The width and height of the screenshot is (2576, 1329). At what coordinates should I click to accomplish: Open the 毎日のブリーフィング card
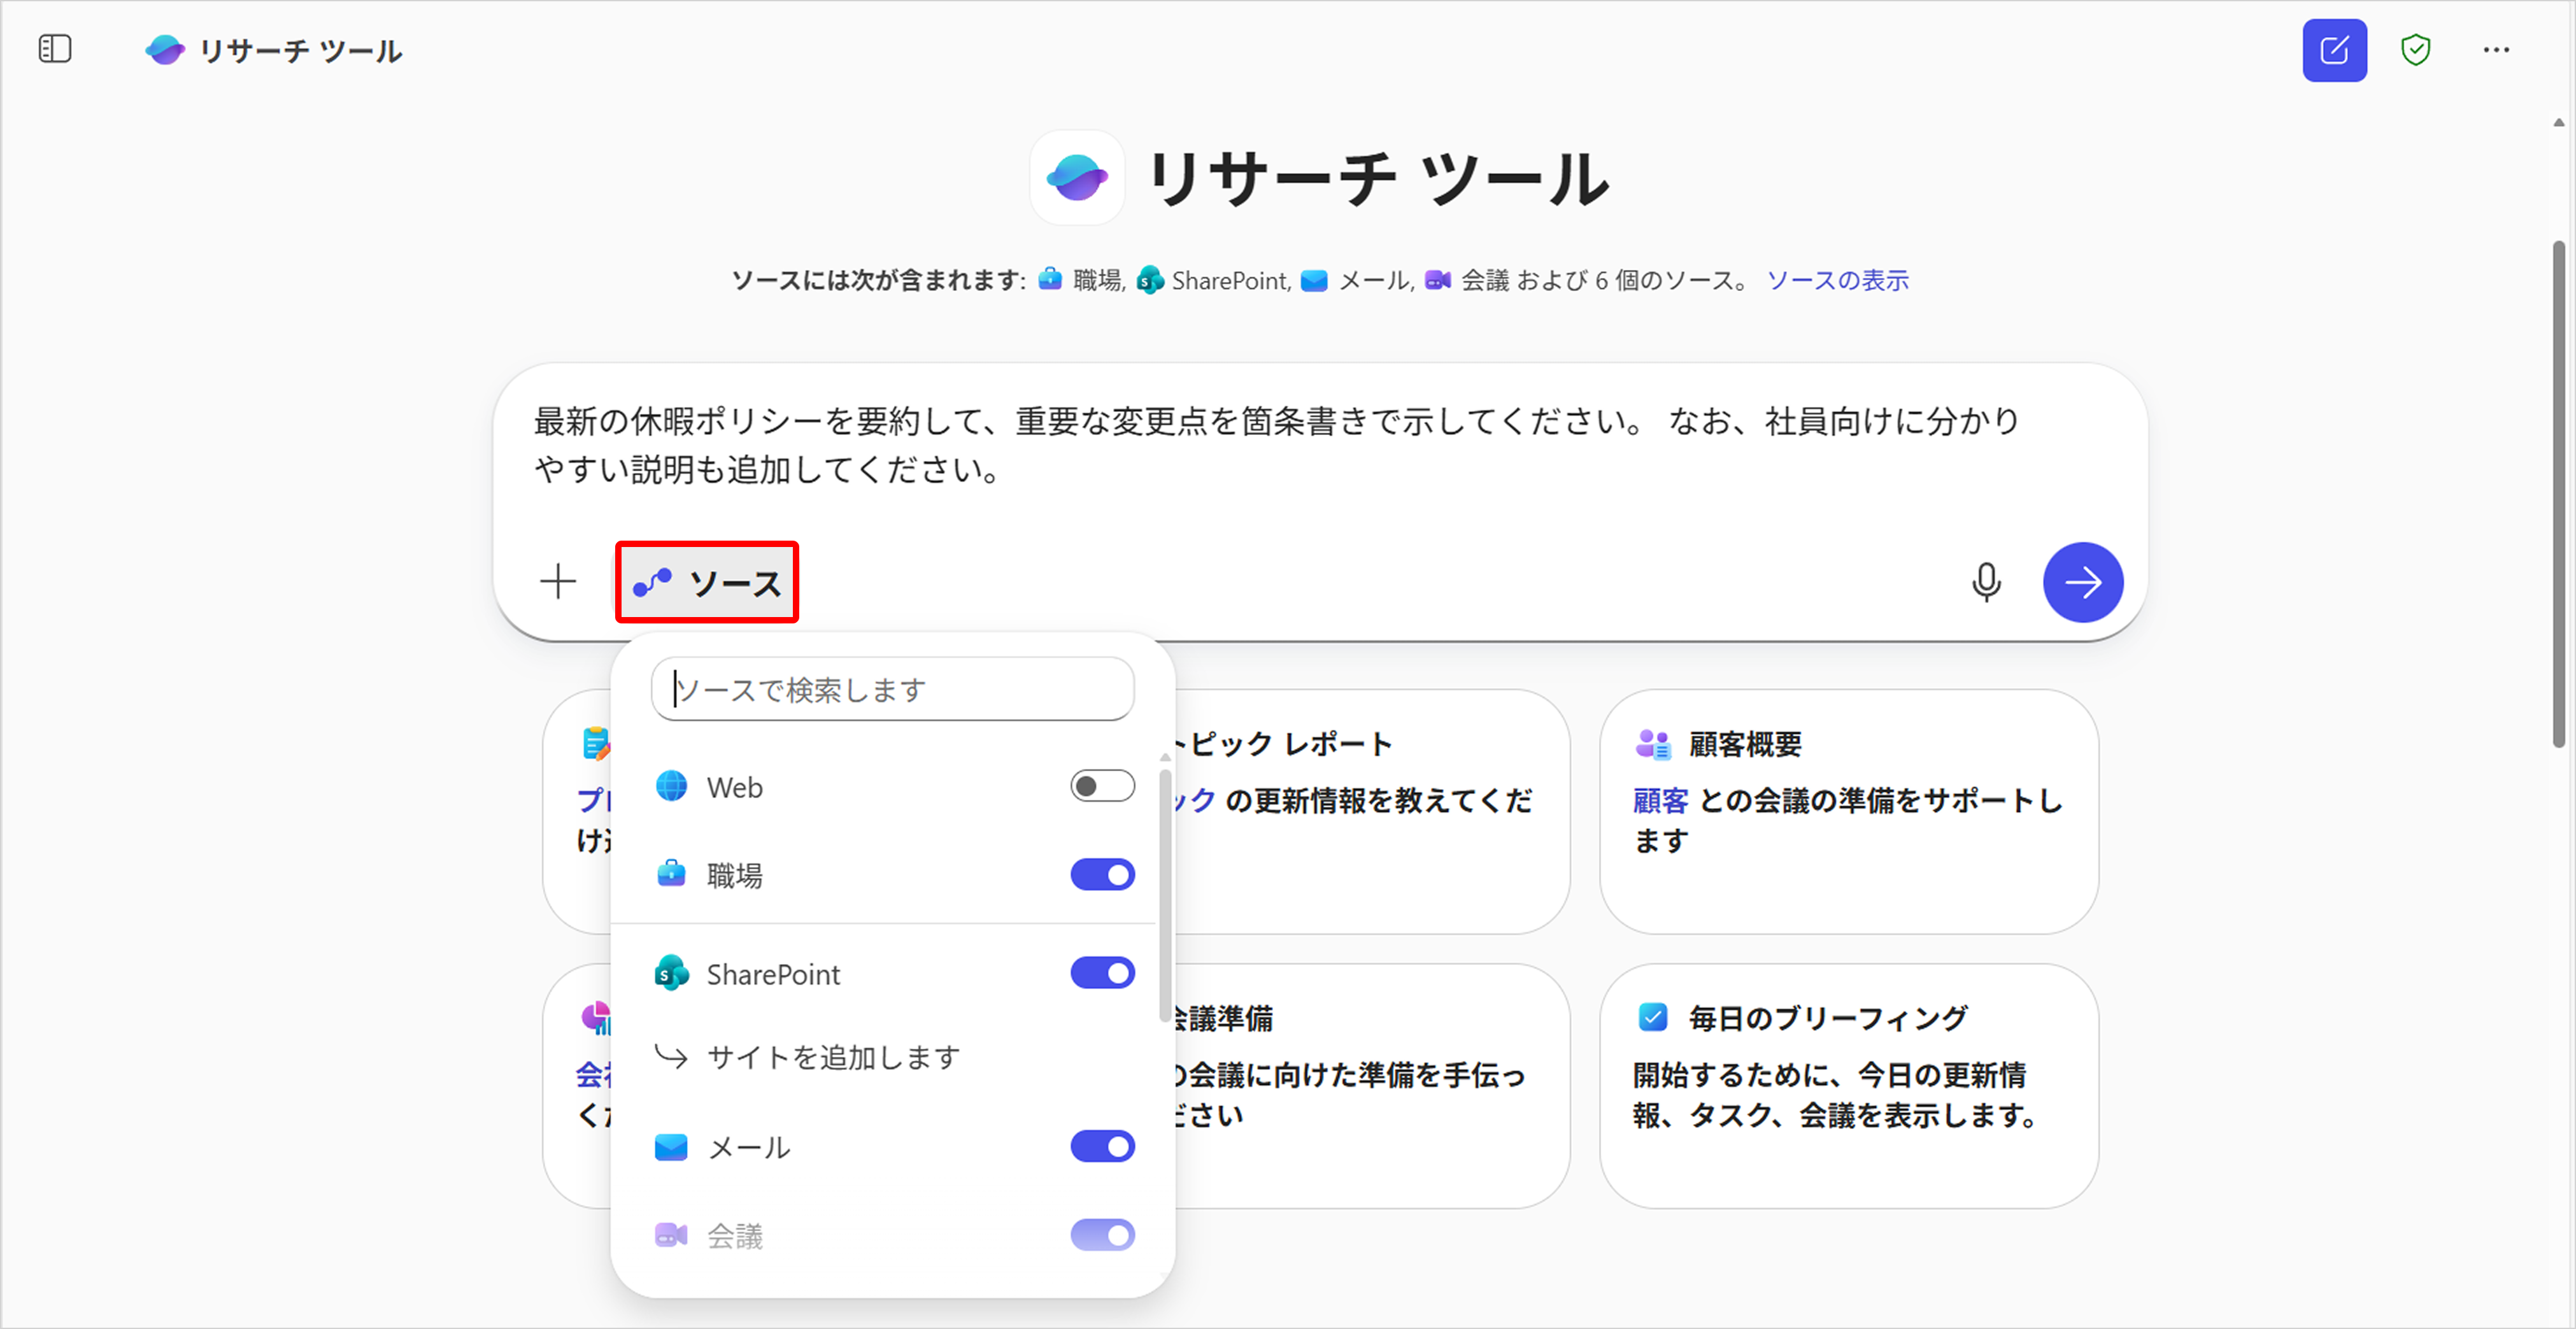1848,1085
